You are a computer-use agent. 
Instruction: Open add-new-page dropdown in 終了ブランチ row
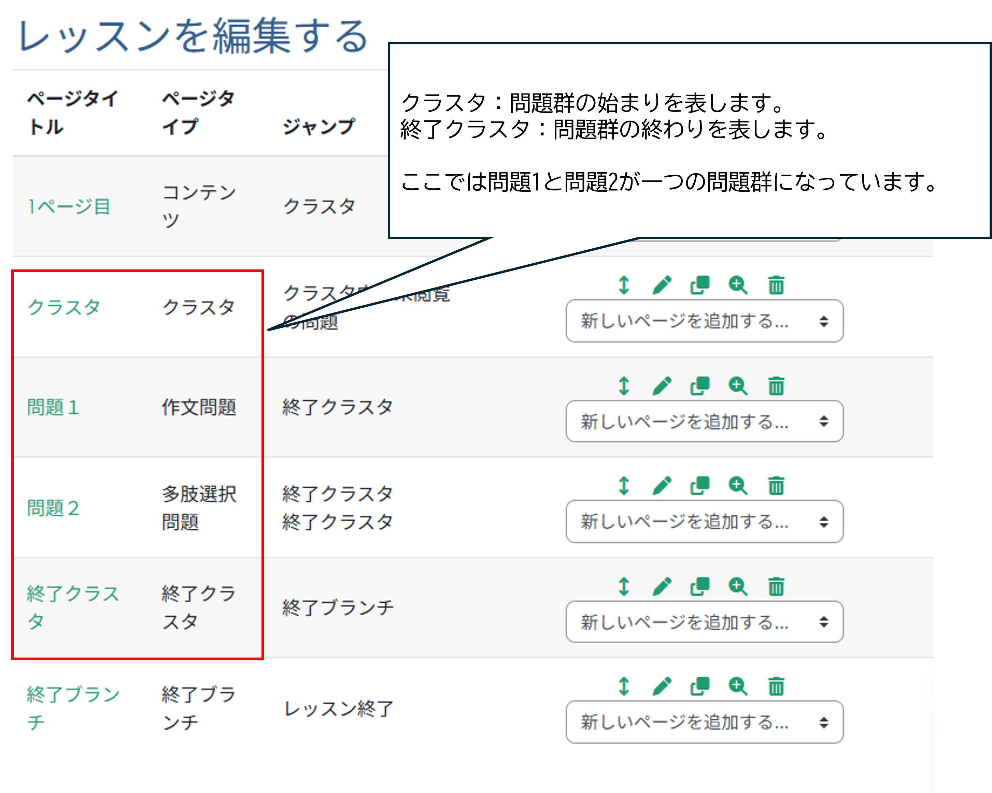coord(704,722)
